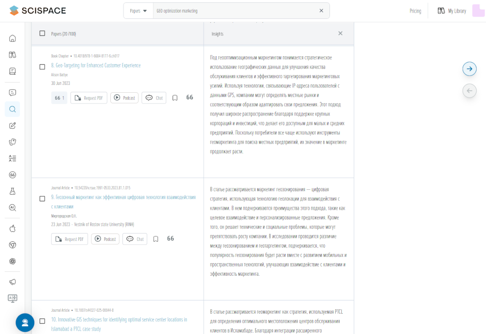Open the user profile avatar
Screen dimensions: 486x334
click(478, 11)
